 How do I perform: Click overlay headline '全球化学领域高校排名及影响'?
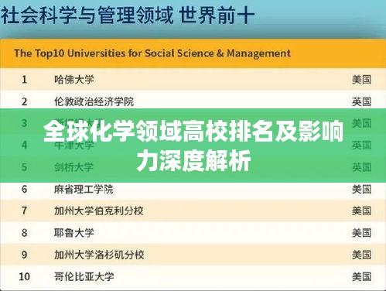point(193,132)
